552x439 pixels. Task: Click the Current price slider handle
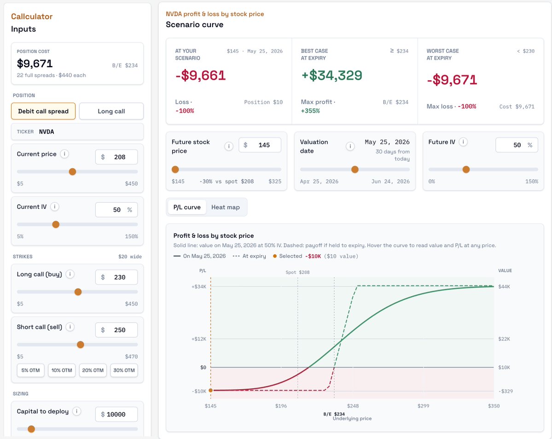pos(73,171)
